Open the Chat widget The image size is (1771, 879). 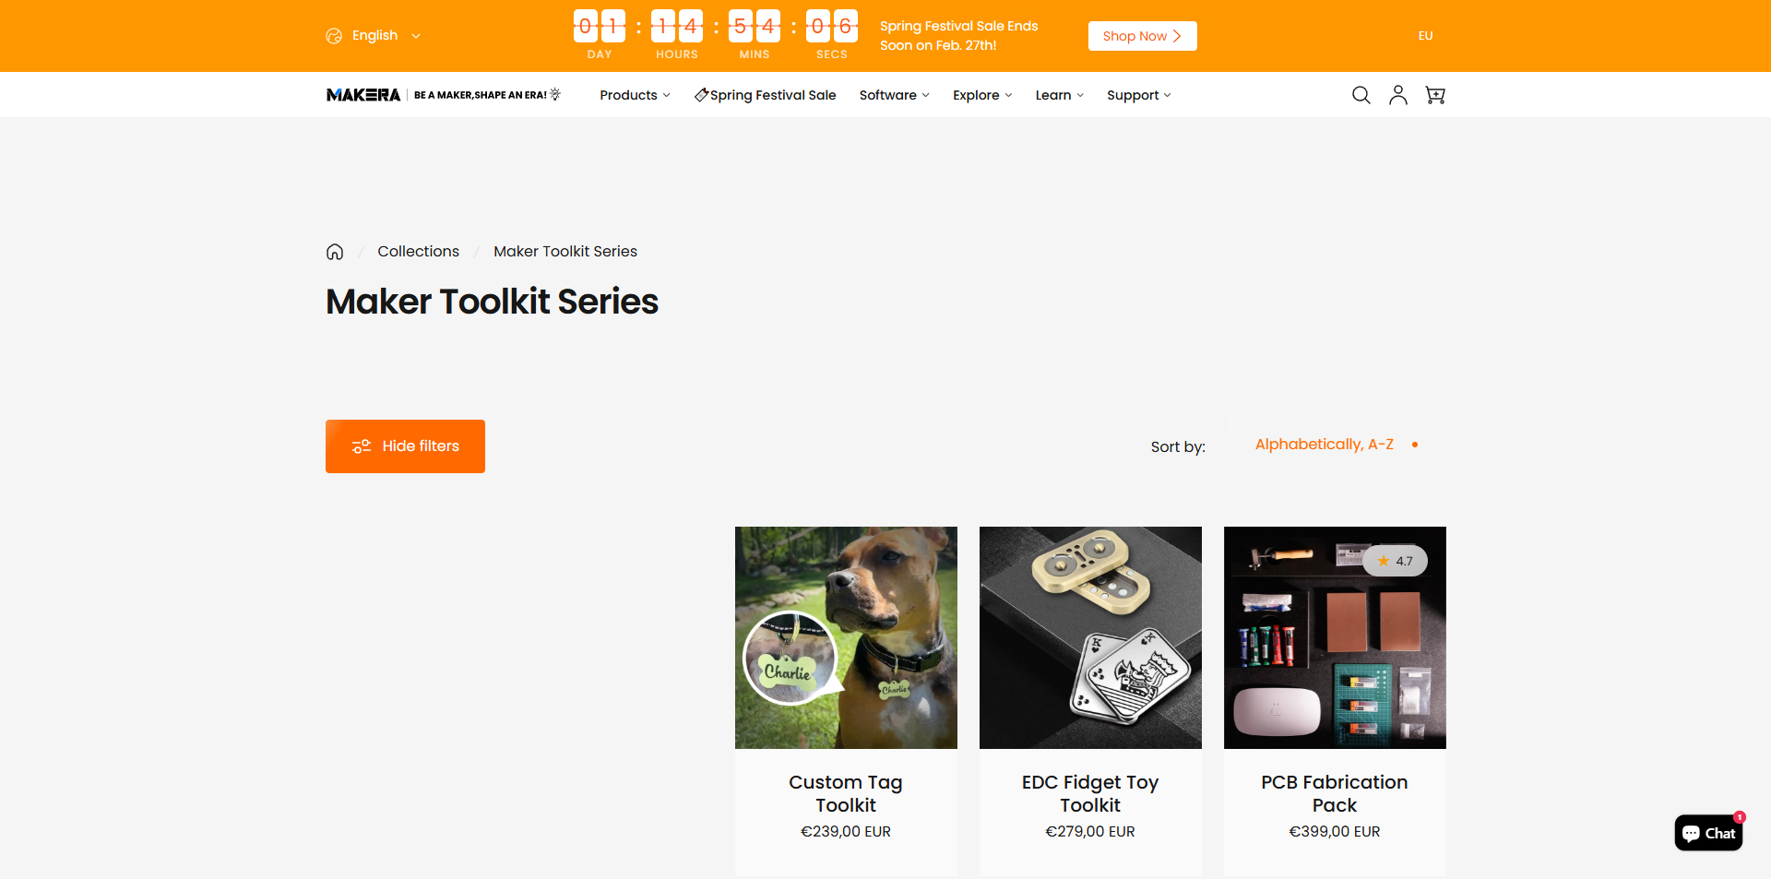pos(1708,833)
